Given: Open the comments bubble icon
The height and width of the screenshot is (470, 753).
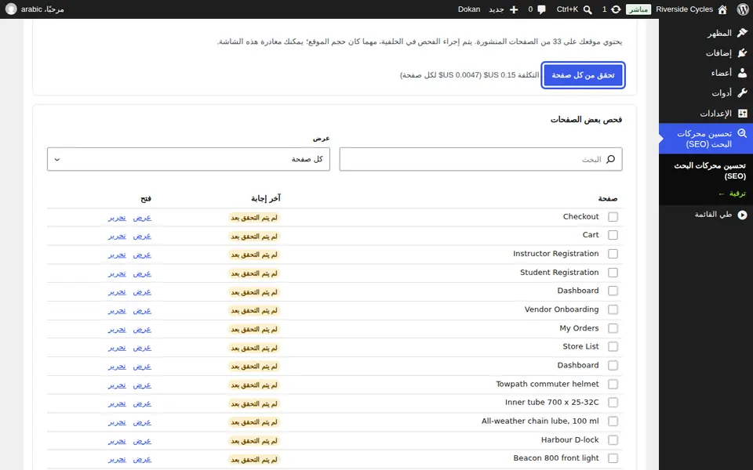Looking at the screenshot, I should click(x=542, y=9).
